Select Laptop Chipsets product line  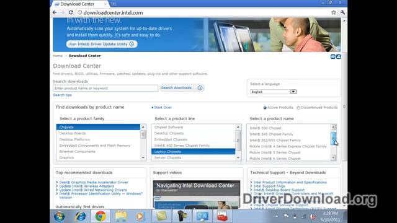(193, 151)
